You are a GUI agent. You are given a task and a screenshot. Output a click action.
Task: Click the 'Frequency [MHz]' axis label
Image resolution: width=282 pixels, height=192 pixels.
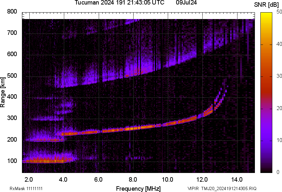(x=138, y=189)
